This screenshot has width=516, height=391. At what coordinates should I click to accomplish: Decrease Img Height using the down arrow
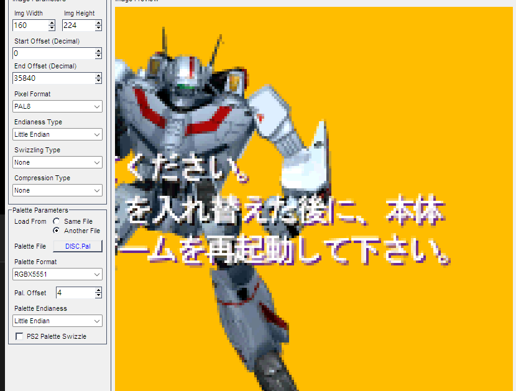tap(98, 29)
